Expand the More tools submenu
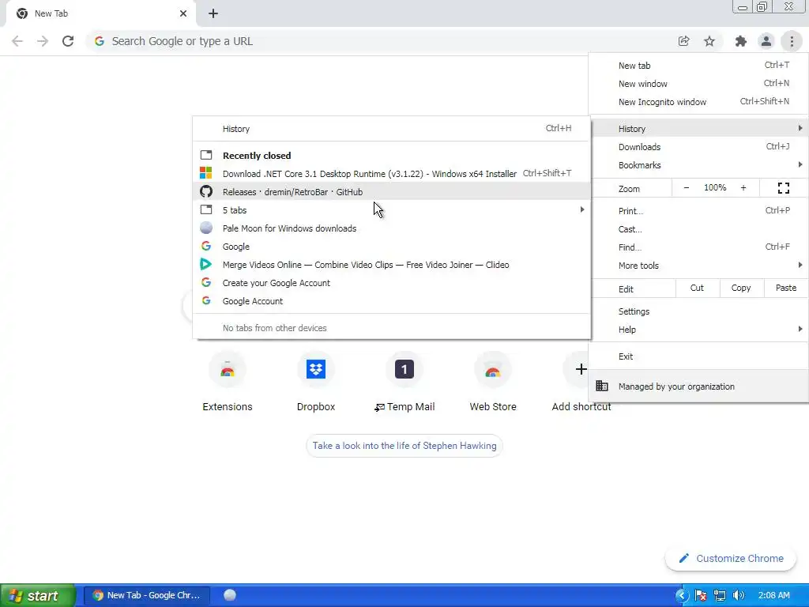809x607 pixels. 698,266
